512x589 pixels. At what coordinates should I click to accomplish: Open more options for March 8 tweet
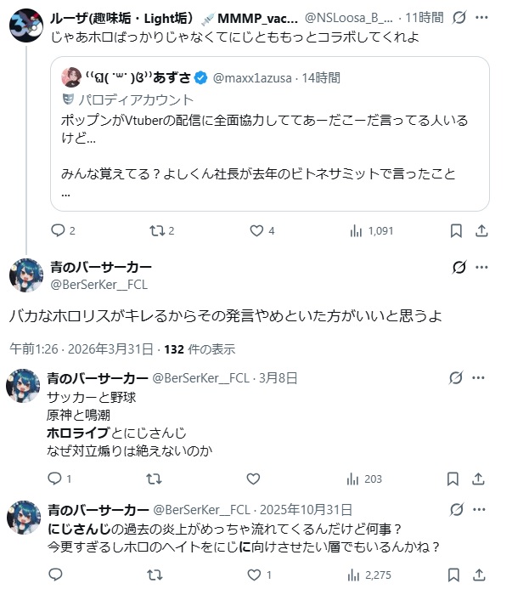(482, 378)
